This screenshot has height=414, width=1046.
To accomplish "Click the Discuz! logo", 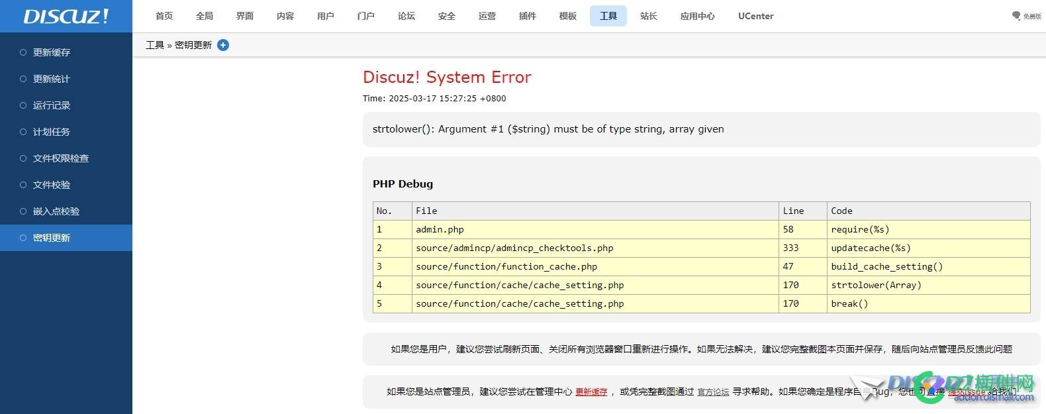I will (x=66, y=17).
